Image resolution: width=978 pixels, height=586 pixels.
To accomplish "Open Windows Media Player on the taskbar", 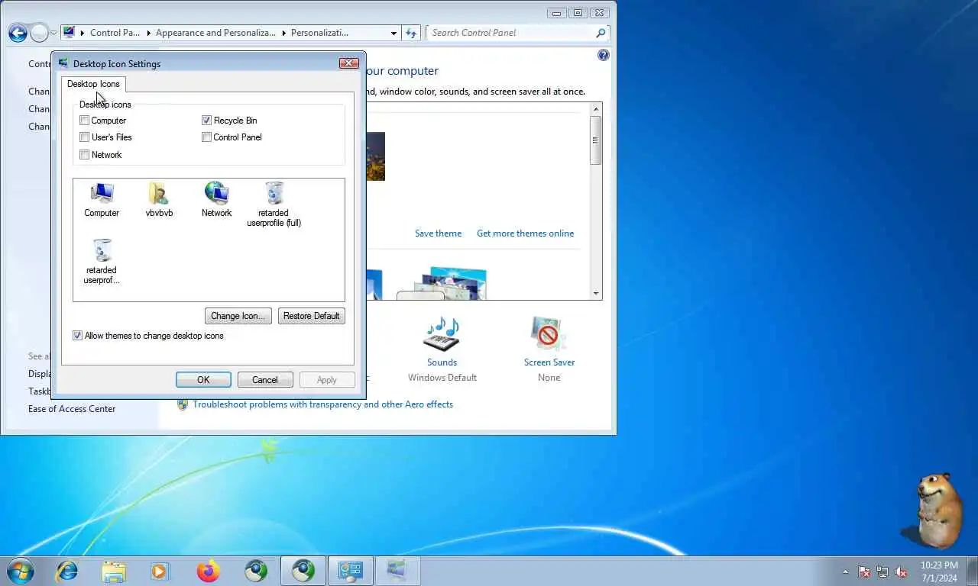I will tap(160, 571).
